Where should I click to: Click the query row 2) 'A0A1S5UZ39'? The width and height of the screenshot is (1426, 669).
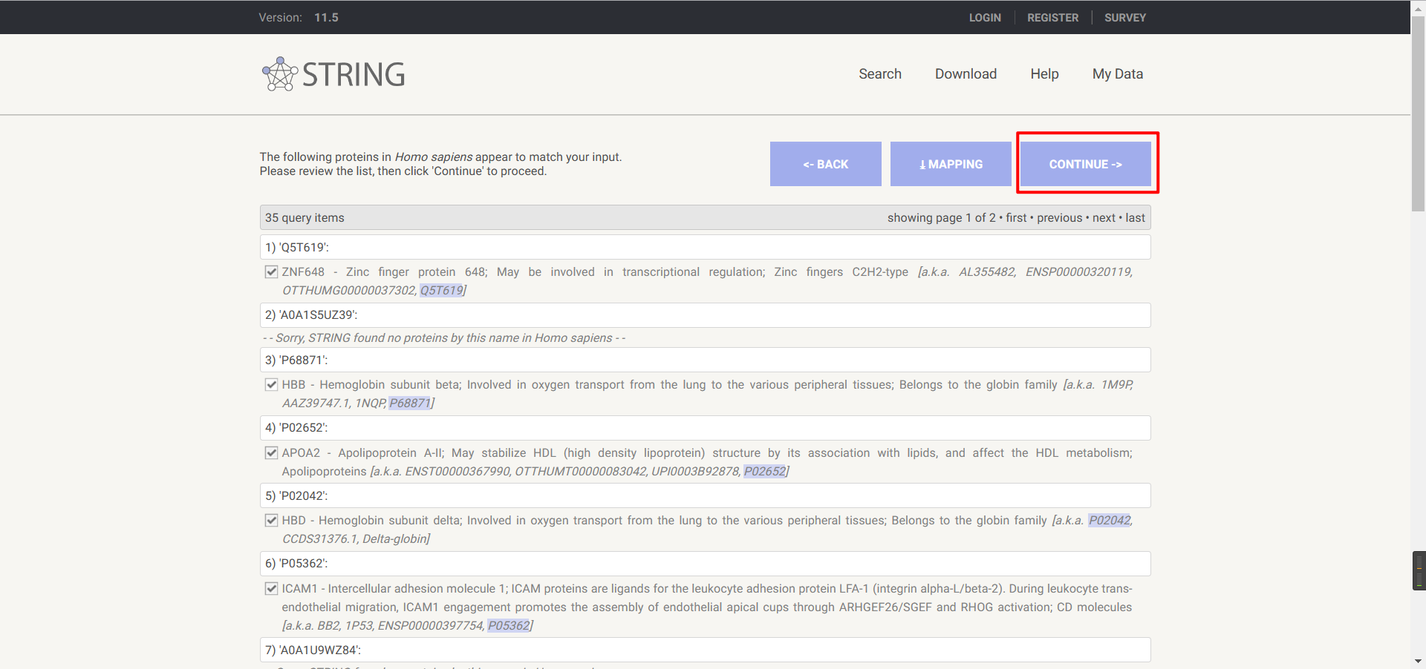click(x=706, y=315)
